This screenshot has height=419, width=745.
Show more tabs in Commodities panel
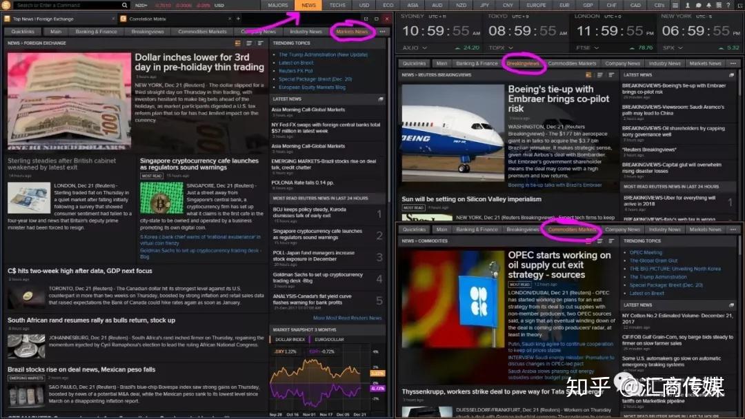[733, 229]
